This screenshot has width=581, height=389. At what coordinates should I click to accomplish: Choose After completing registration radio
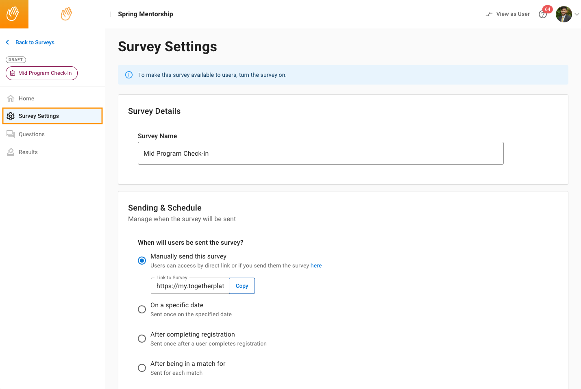point(142,339)
